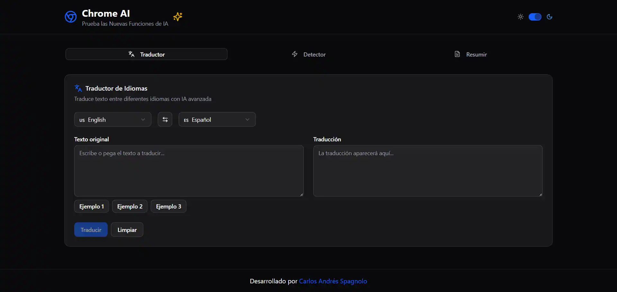Open the Carlos Andrés Spagnolo link
Image resolution: width=617 pixels, height=292 pixels.
(333, 281)
